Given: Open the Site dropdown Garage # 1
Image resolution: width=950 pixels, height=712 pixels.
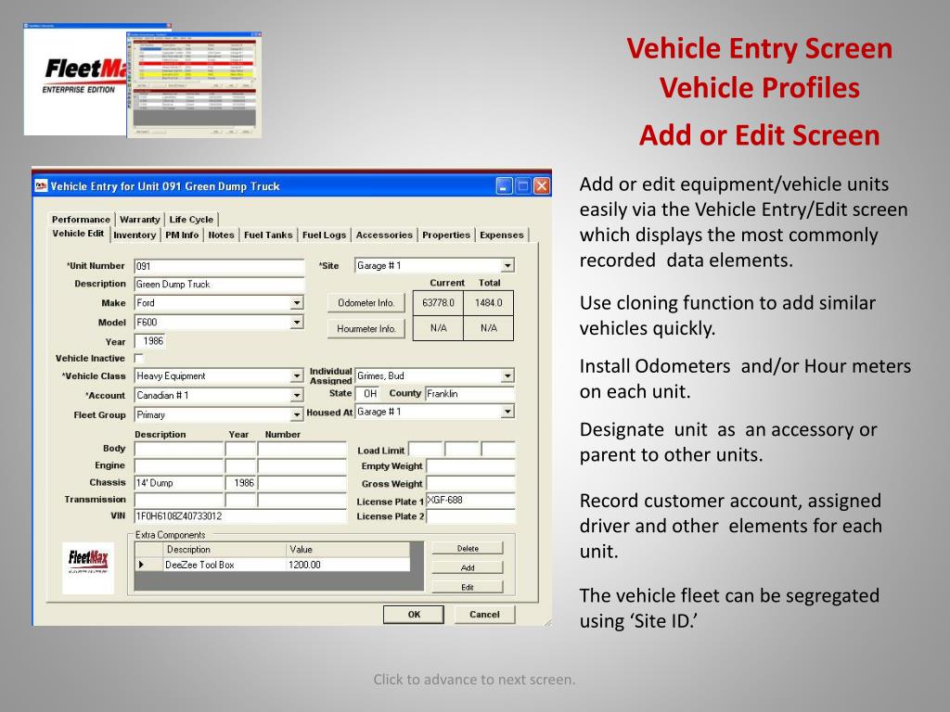Looking at the screenshot, I should (x=507, y=265).
